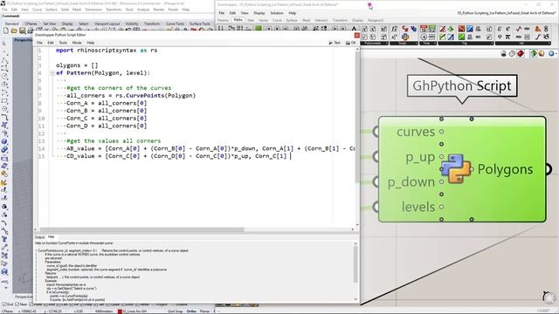Select the clock icon in Time panel

(x=424, y=37)
